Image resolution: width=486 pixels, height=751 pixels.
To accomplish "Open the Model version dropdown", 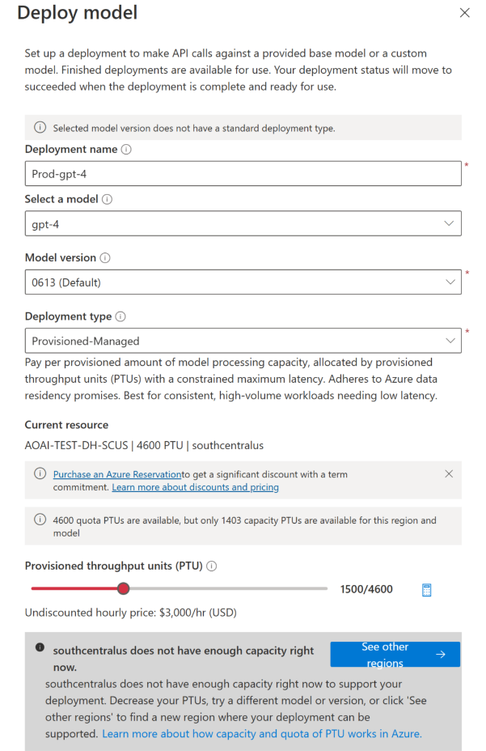I will tap(243, 282).
